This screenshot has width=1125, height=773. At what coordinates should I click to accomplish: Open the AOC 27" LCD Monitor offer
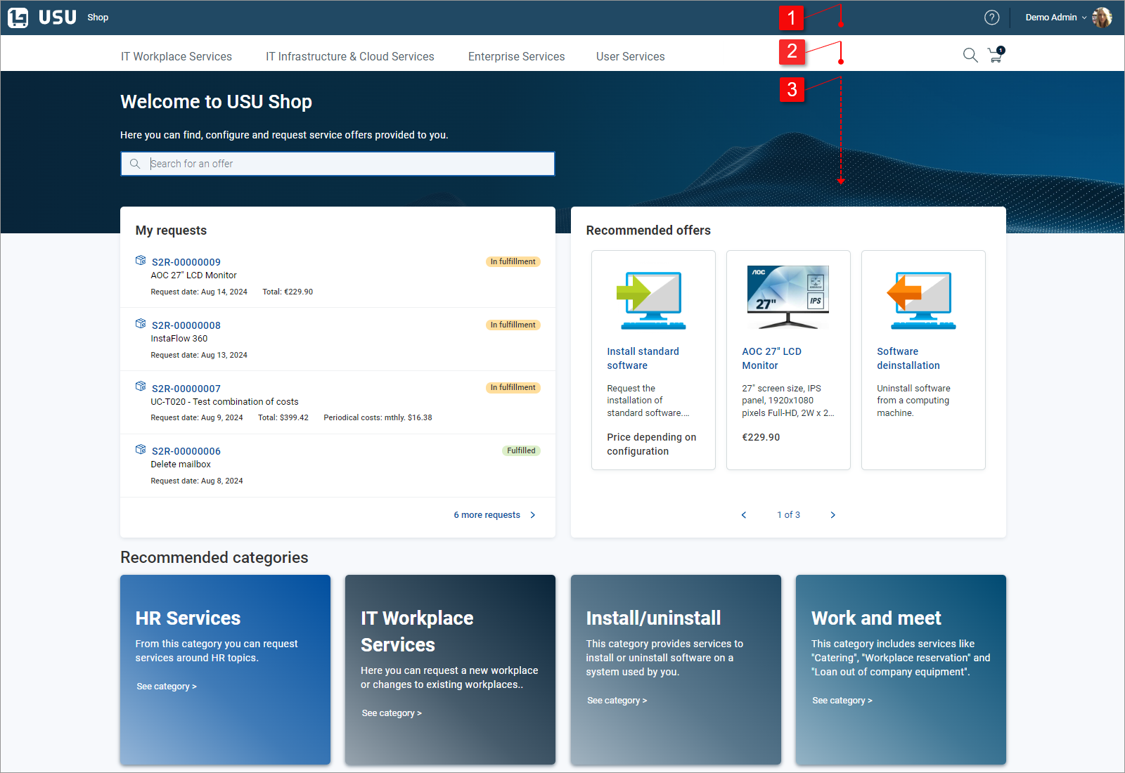[771, 358]
